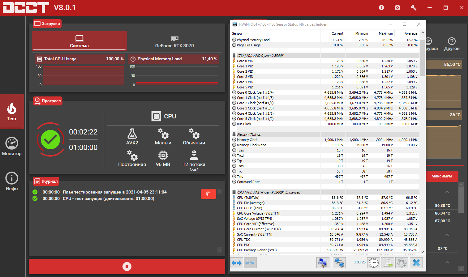This screenshot has height=277, width=468.
Task: Click the Журнал scroll-up arrow
Action: (x=220, y=191)
